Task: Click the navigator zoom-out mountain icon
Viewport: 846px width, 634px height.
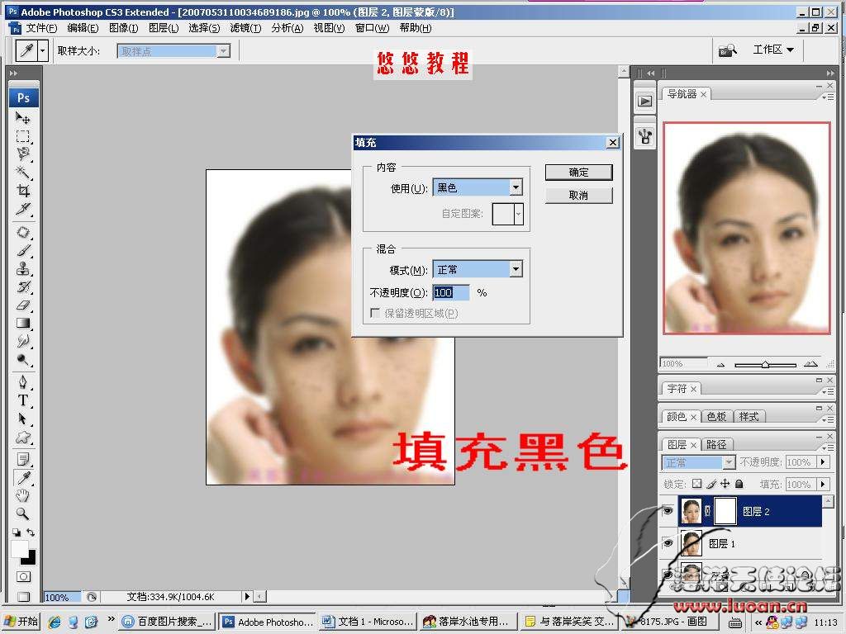Action: point(720,365)
